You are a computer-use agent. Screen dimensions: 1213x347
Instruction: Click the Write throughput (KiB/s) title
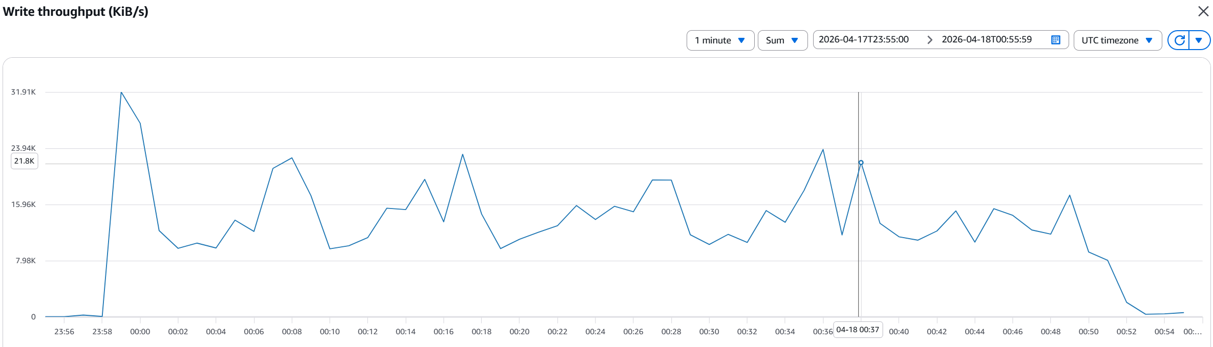click(x=76, y=12)
